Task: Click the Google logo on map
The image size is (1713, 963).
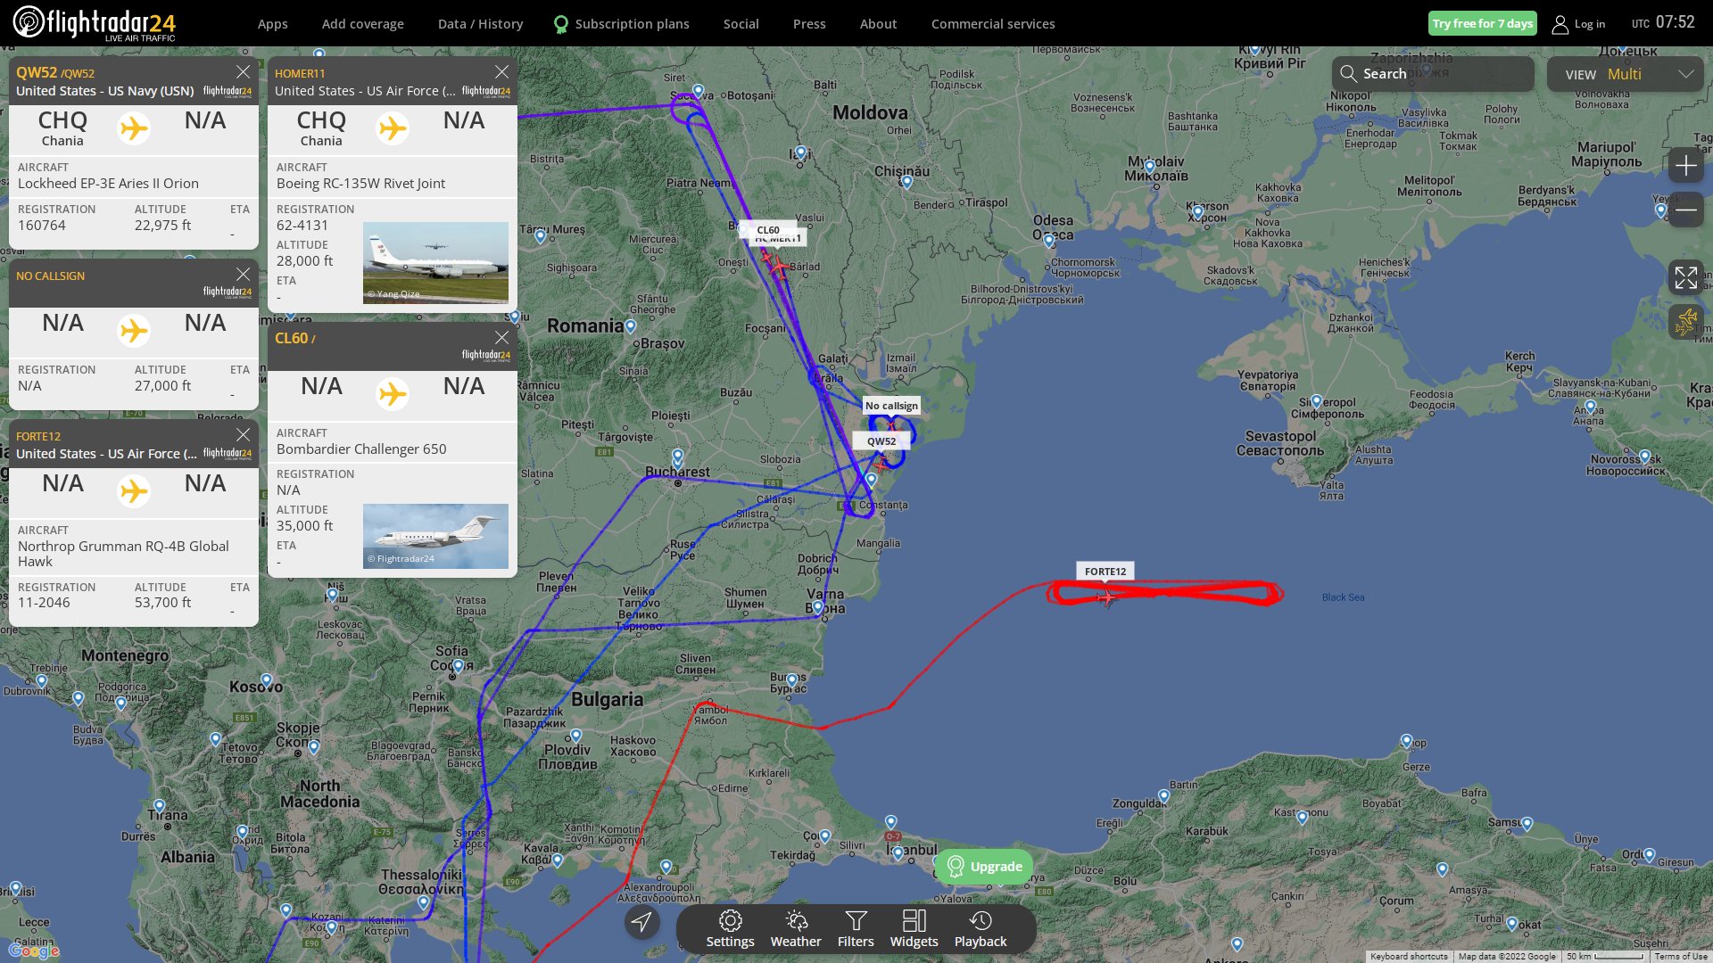Action: tap(34, 951)
